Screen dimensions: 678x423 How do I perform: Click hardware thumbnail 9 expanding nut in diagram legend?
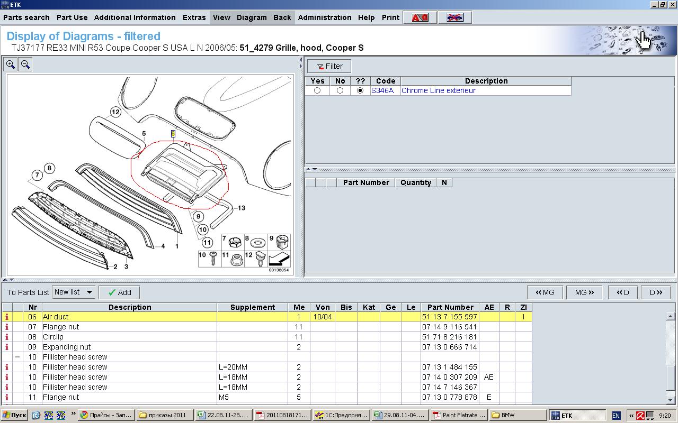click(x=279, y=243)
